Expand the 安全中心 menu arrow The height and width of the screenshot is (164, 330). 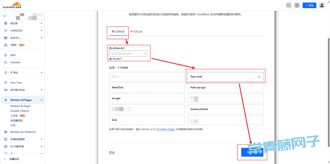point(42,38)
